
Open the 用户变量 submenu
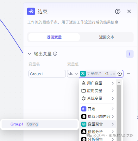(x=98, y=83)
